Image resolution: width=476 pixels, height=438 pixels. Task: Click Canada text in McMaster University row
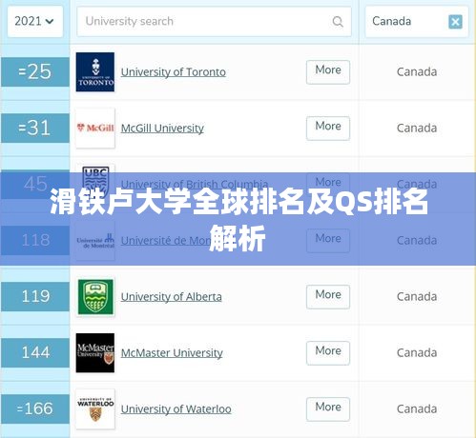(417, 353)
